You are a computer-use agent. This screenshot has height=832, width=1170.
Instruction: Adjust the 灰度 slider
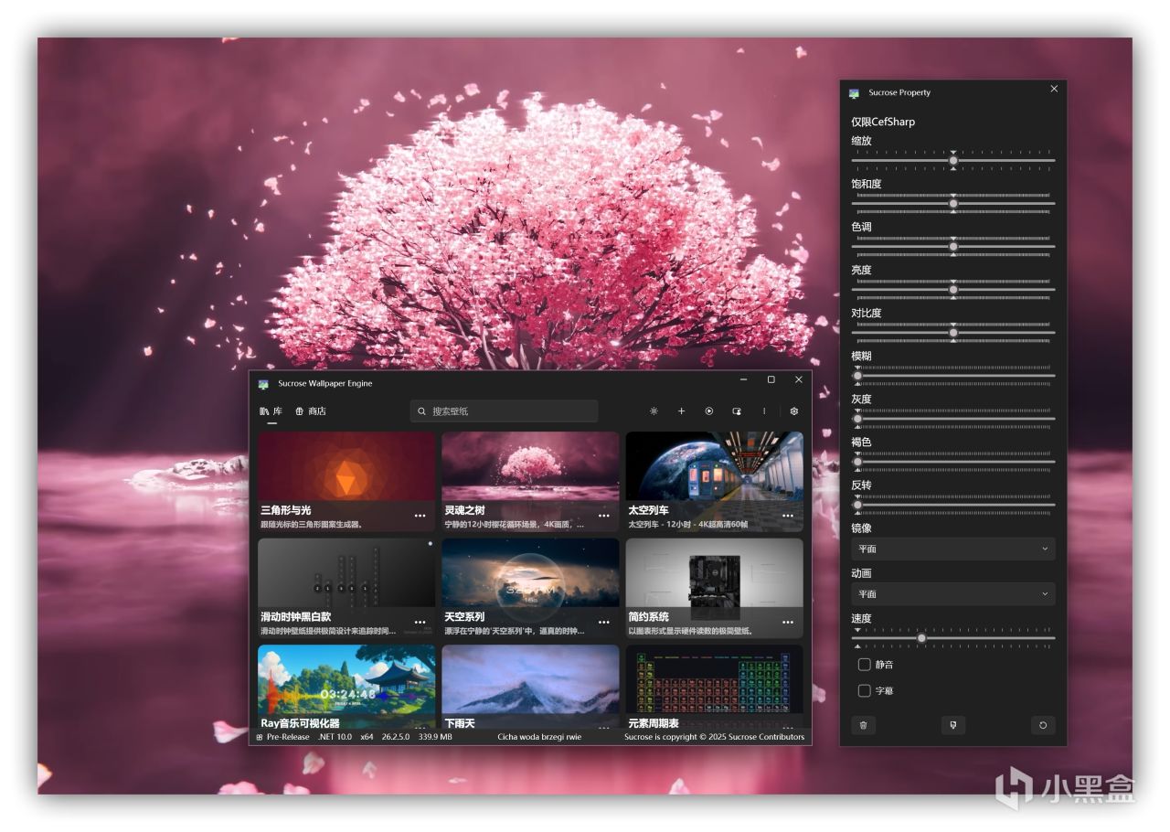[953, 418]
